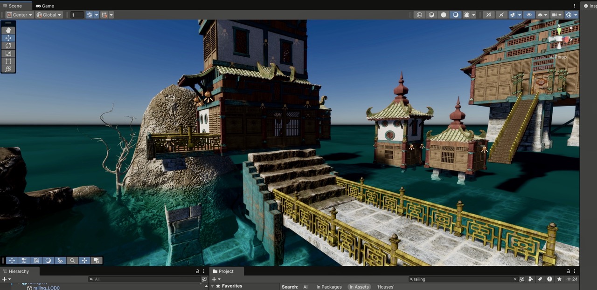597x290 pixels.
Task: Filter search to All
Action: tap(306, 287)
